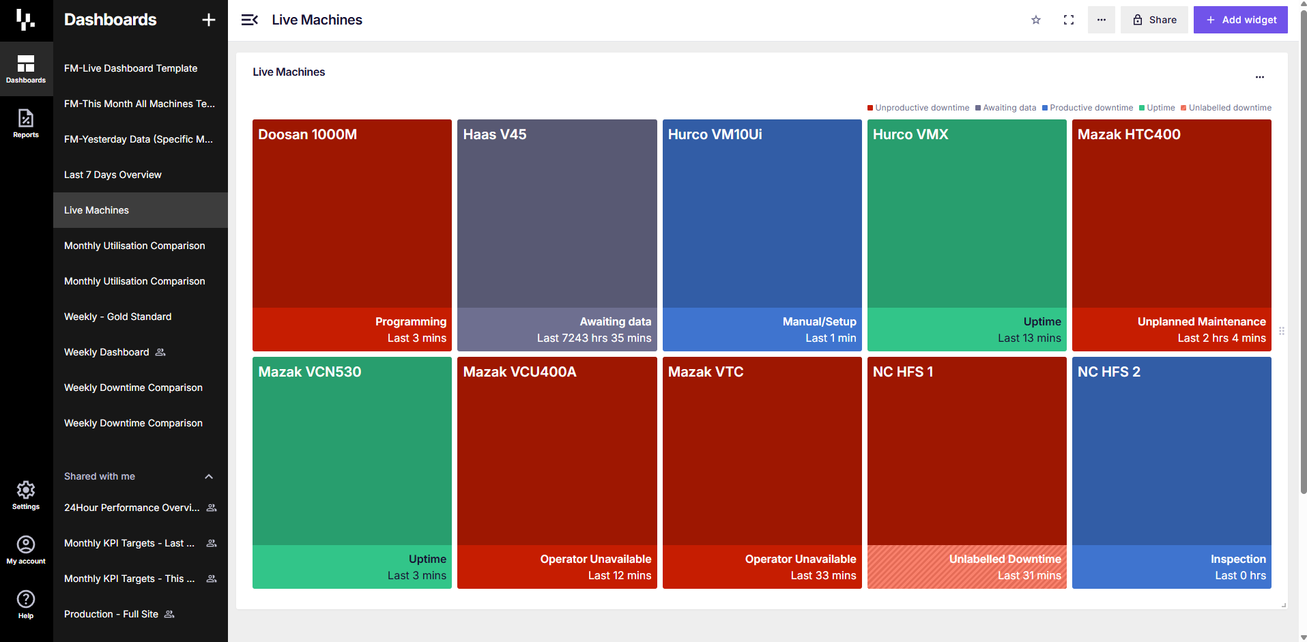The image size is (1307, 642).
Task: Click widget drag handle on right edge
Action: [x=1282, y=331]
